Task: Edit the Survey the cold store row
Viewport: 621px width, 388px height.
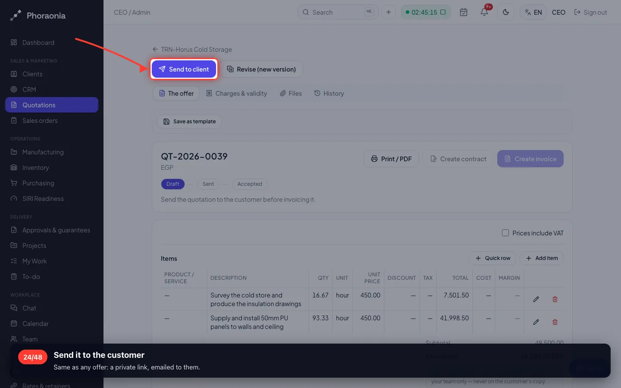Action: coord(536,299)
